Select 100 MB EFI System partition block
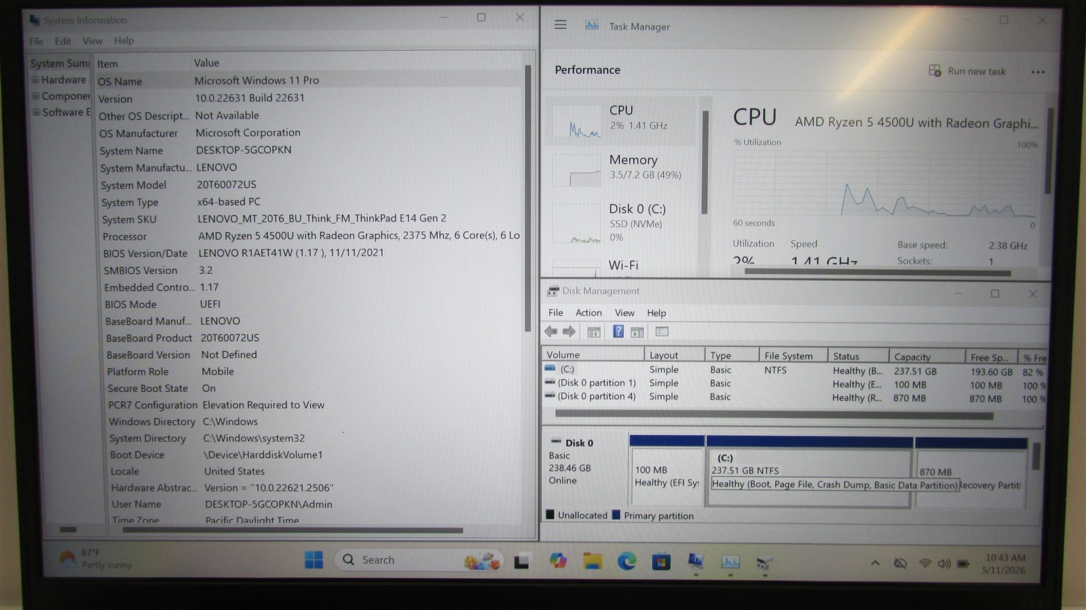This screenshot has height=610, width=1086. pos(667,471)
